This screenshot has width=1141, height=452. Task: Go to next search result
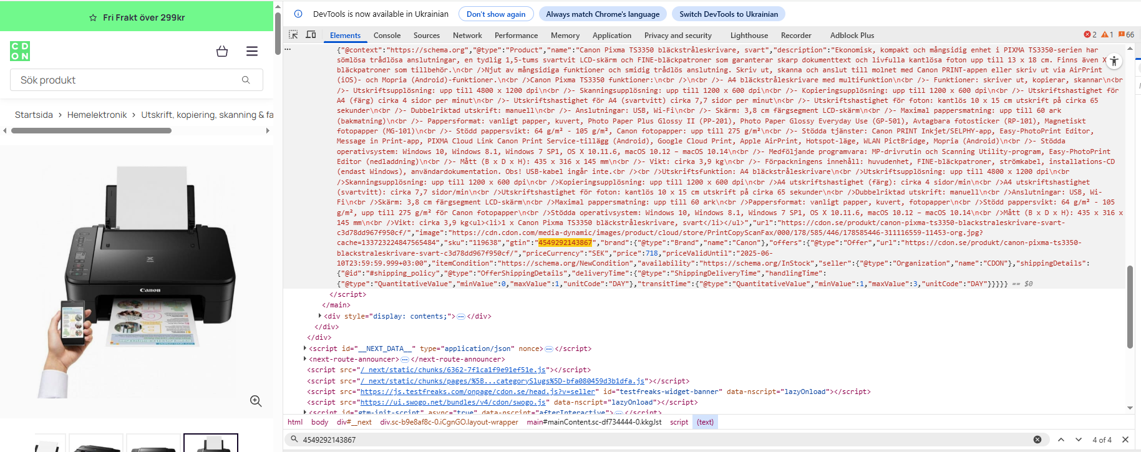pos(1079,440)
